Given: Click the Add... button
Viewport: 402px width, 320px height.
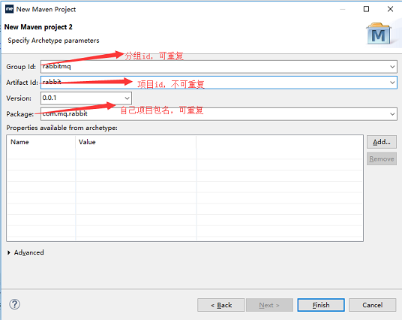Looking at the screenshot, I should 382,142.
